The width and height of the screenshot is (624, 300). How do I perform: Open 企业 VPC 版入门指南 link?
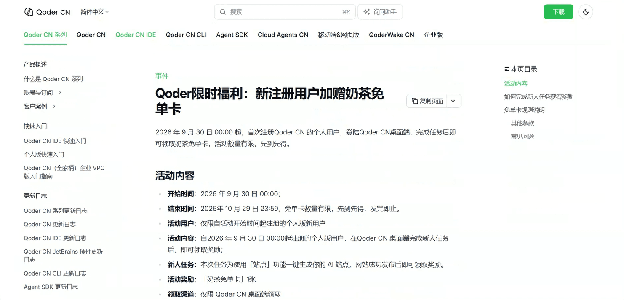point(64,172)
